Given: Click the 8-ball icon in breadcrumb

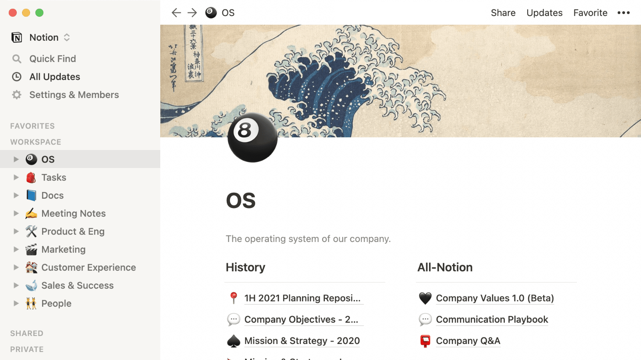Looking at the screenshot, I should tap(211, 13).
